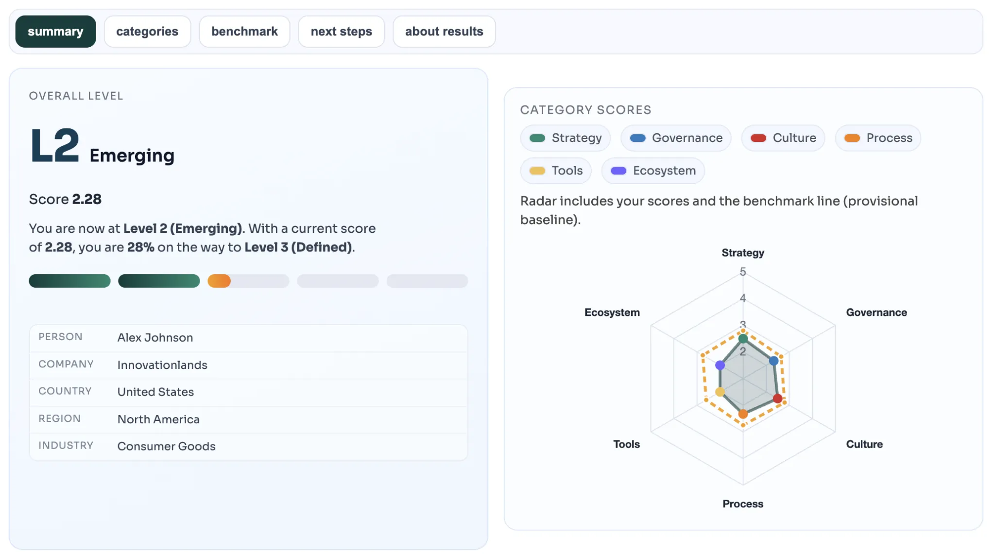Open the about results tab
995x558 pixels.
(x=444, y=32)
